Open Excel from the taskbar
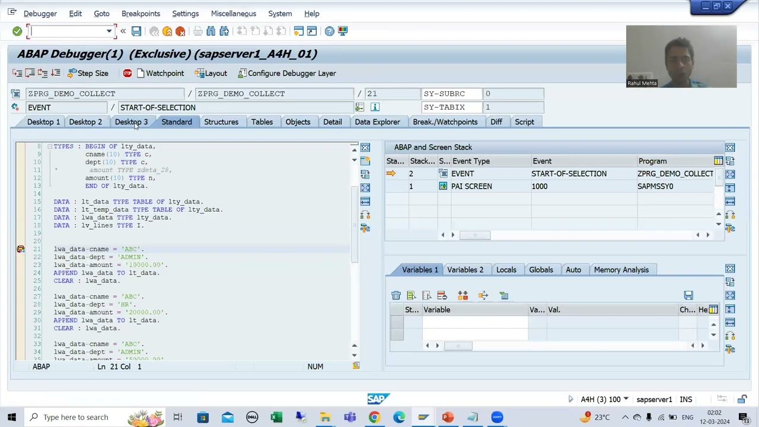 pos(276,417)
